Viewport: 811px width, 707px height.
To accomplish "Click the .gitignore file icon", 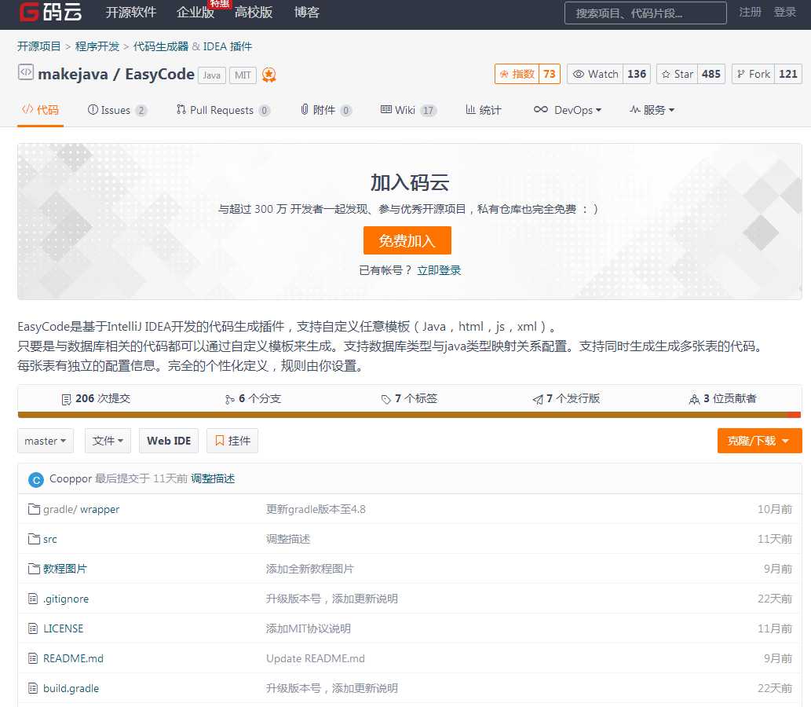I will 33,599.
